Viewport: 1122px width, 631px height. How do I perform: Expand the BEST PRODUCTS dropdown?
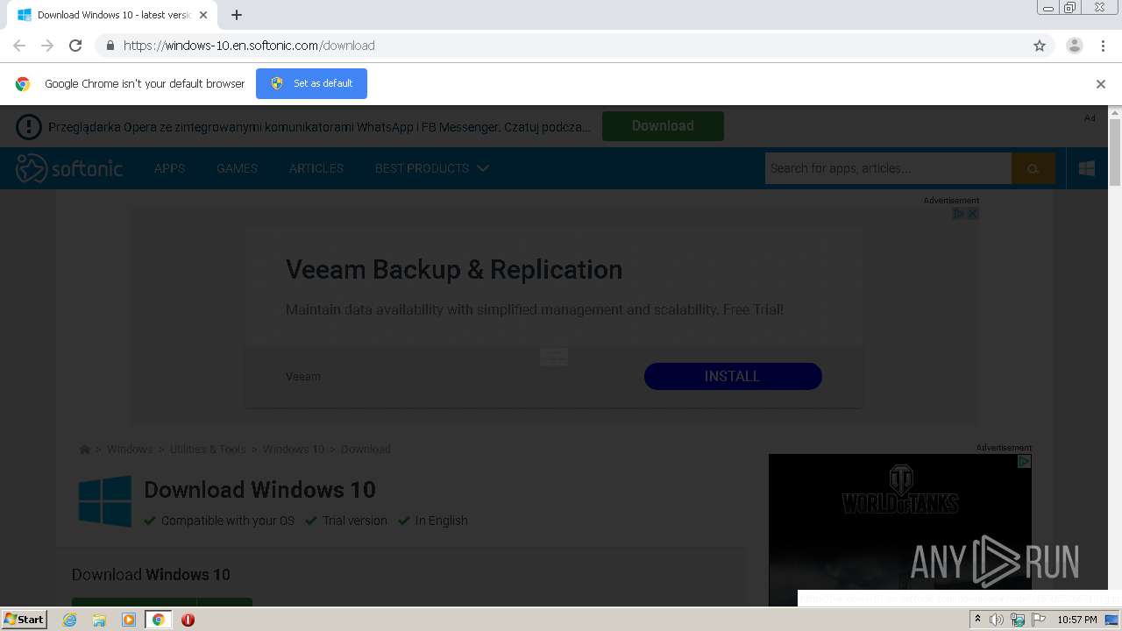click(431, 168)
